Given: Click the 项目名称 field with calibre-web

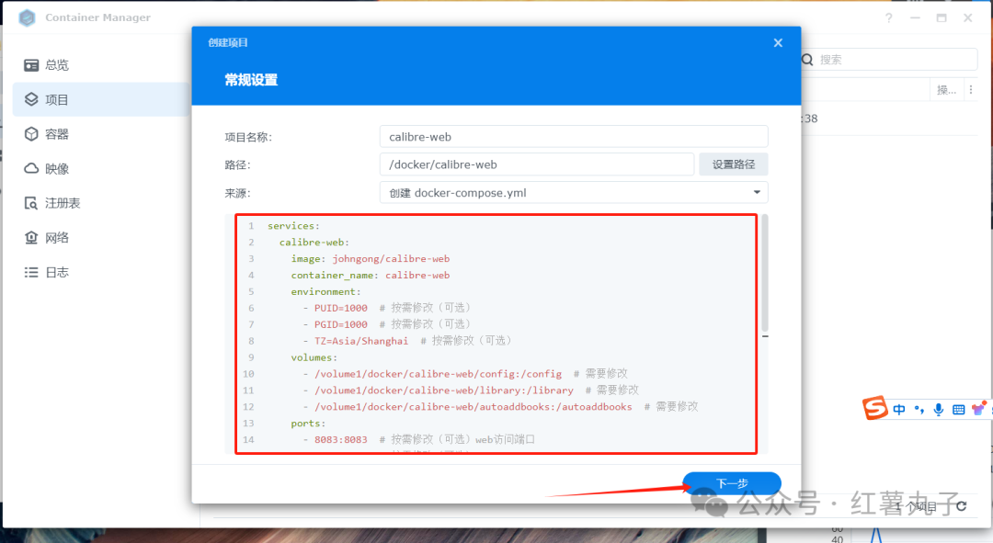Looking at the screenshot, I should click(574, 137).
